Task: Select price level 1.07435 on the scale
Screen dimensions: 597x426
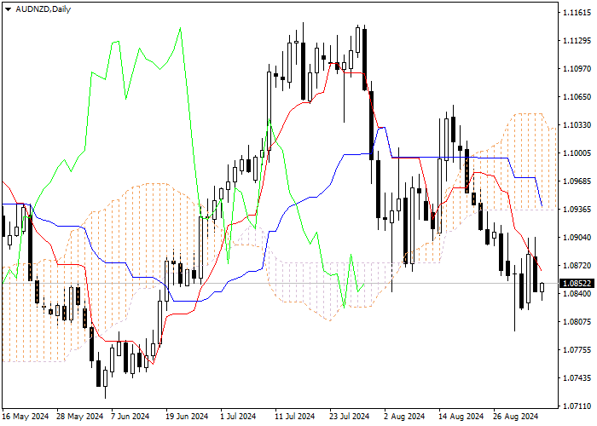Action: point(577,378)
